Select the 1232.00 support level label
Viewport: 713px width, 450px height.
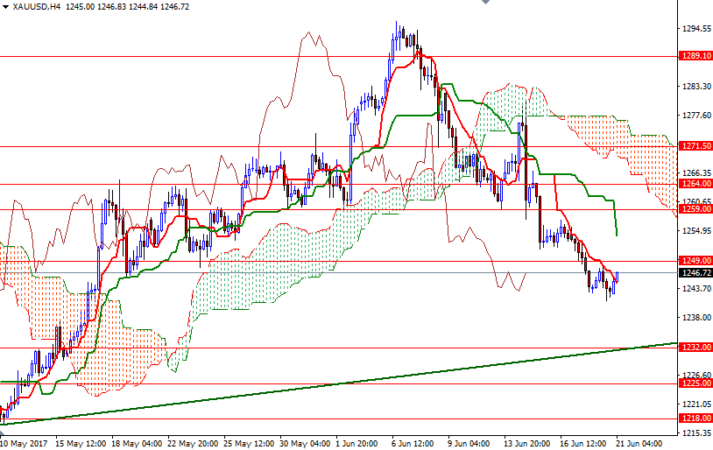point(695,348)
